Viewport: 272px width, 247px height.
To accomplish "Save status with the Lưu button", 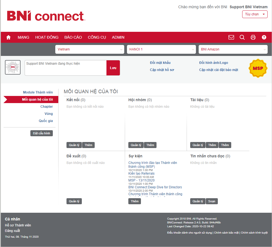I will pos(113,68).
